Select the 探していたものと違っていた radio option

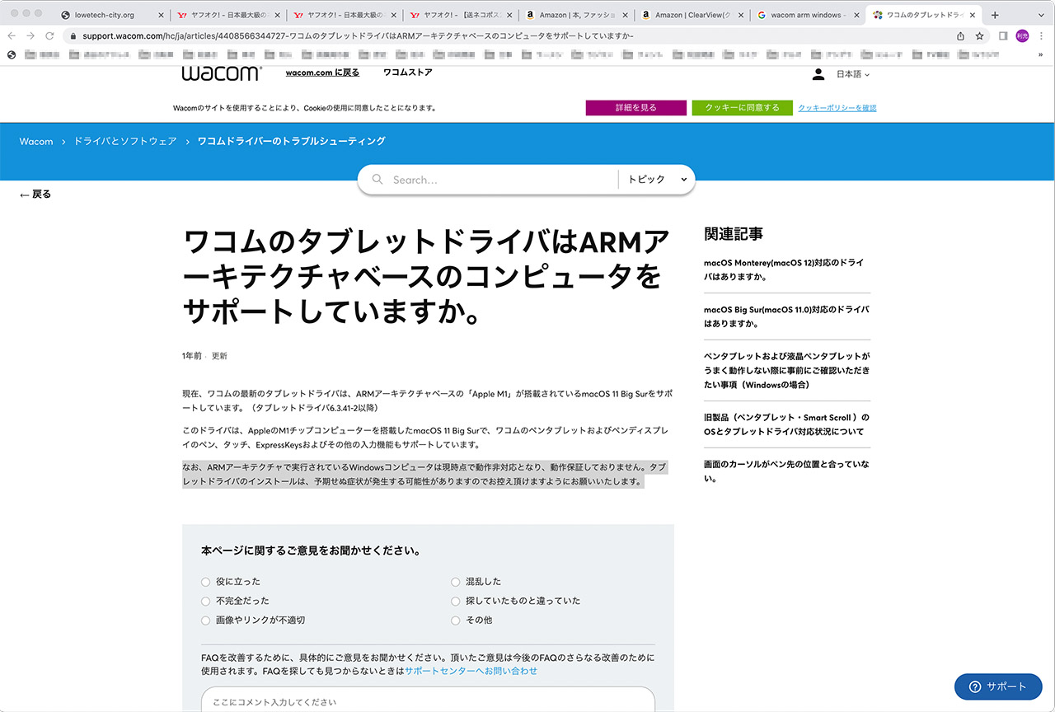pyautogui.click(x=456, y=601)
